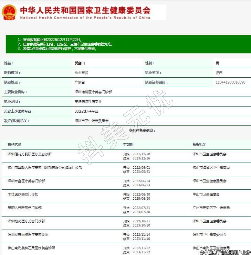Click the national emblem logo
251x255 pixels.
9,12
